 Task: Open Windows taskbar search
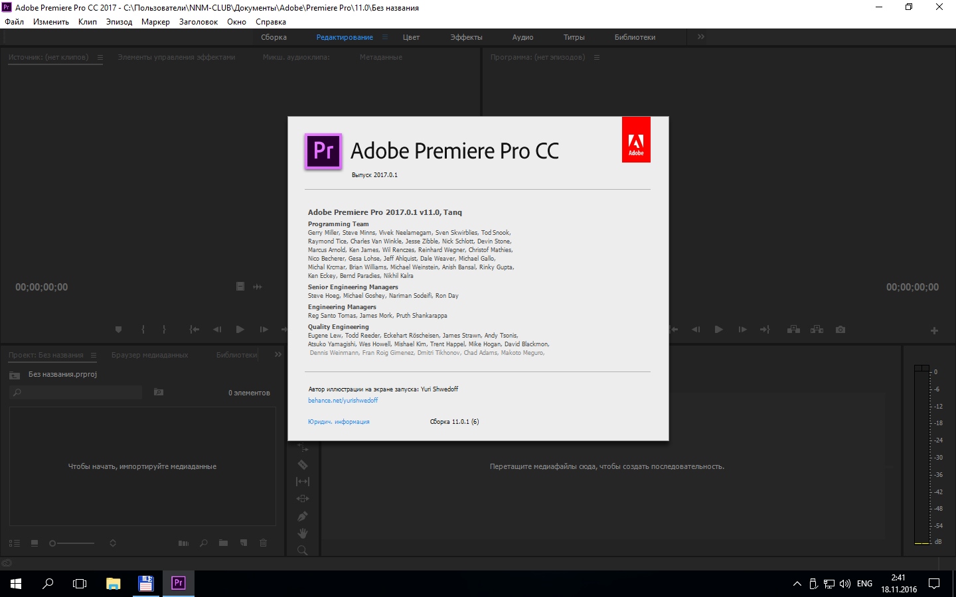pyautogui.click(x=48, y=584)
